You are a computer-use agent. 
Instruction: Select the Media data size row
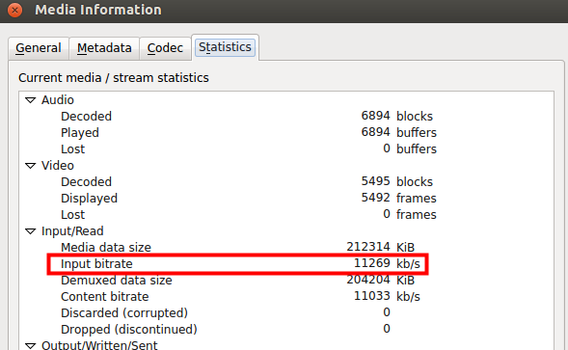click(286, 247)
